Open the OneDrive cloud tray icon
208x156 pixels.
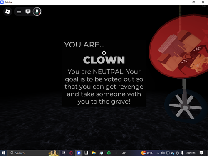(173, 153)
